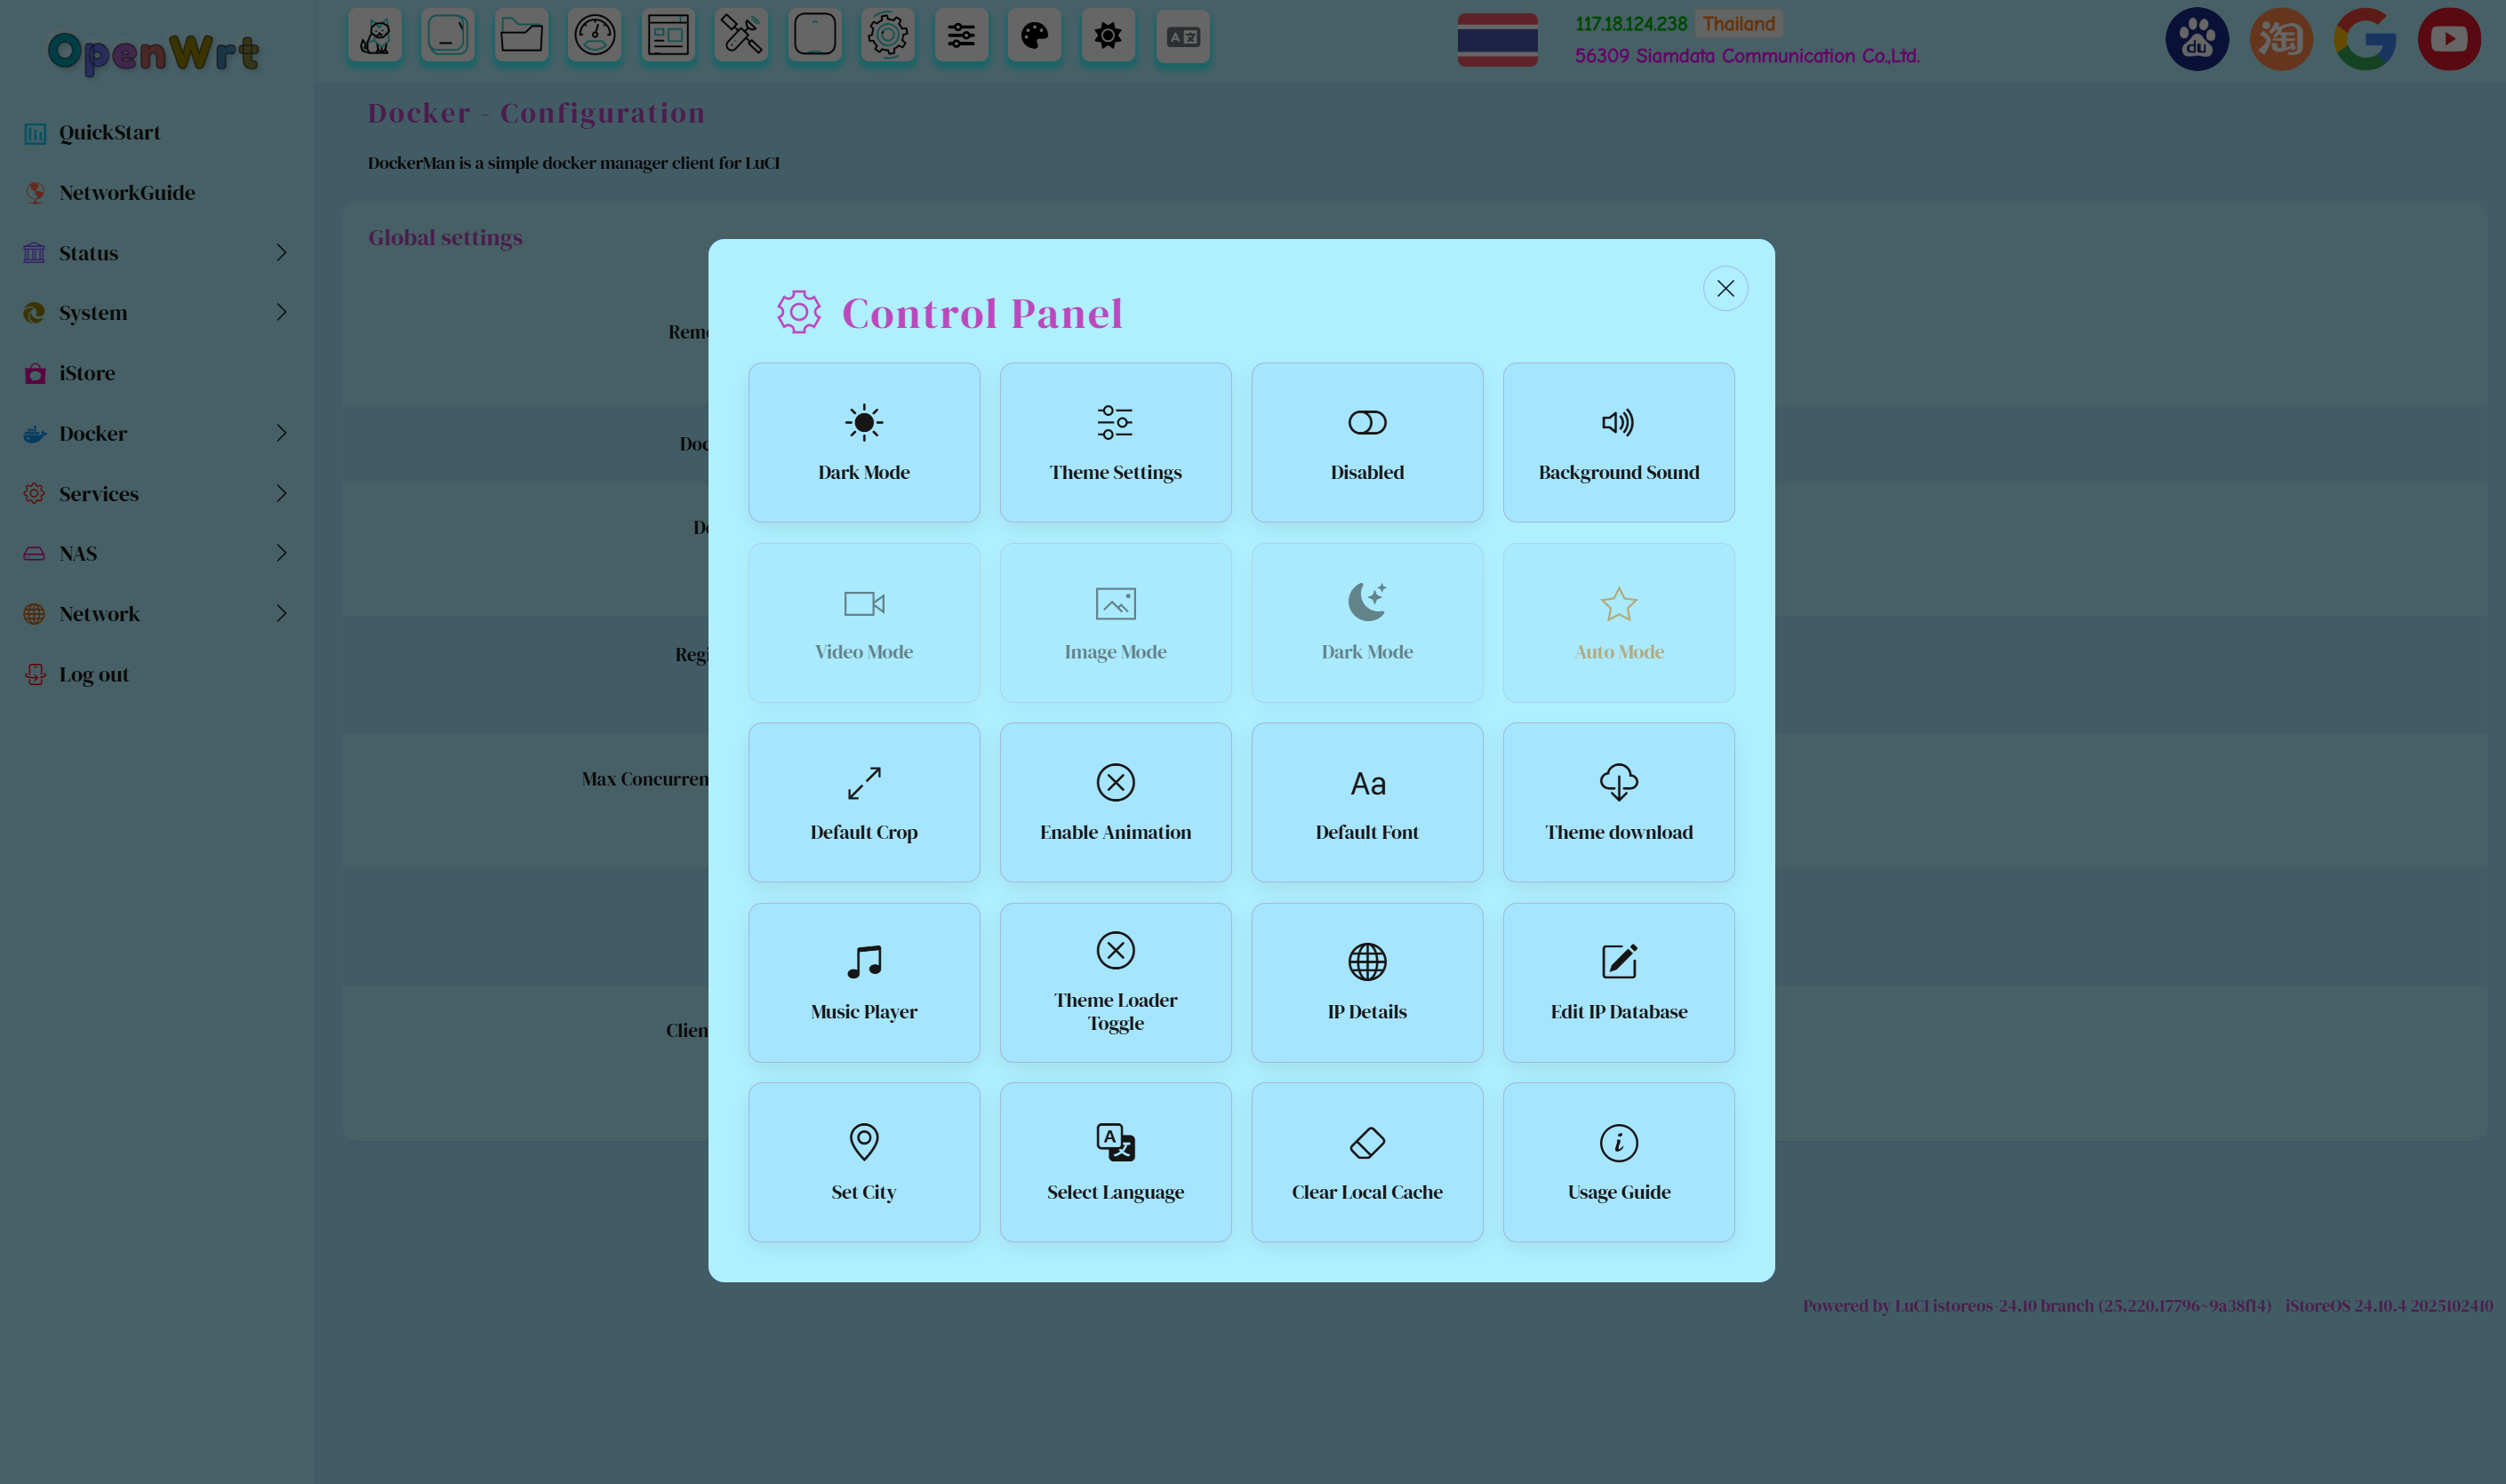
Task: Click the Global settings section title
Action: point(445,238)
